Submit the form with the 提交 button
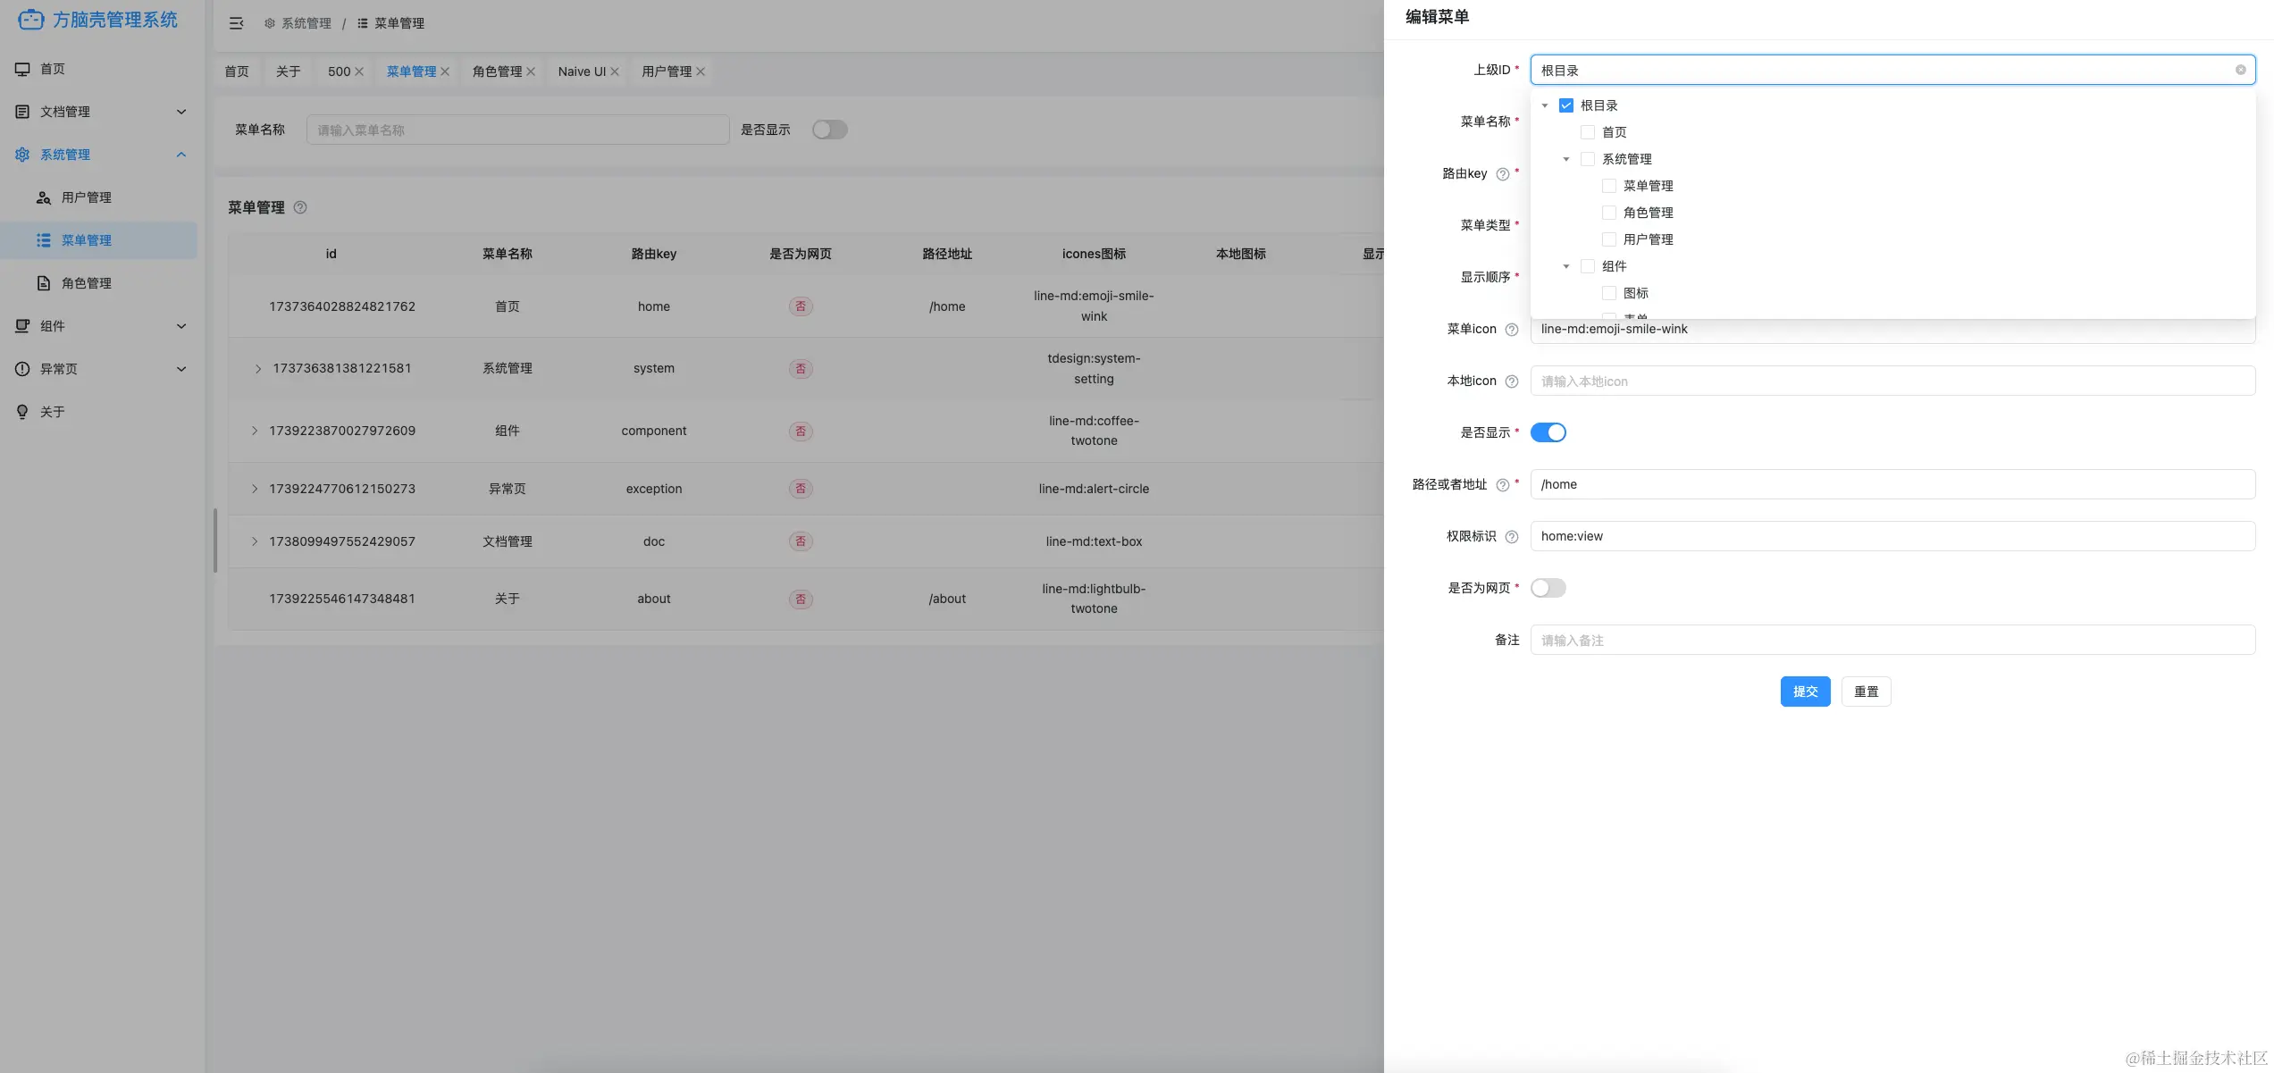This screenshot has width=2274, height=1073. [x=1805, y=692]
